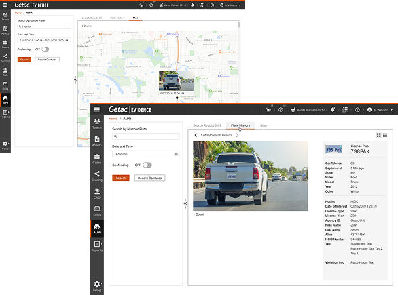Open apps grid icon in front window header

tap(345, 109)
